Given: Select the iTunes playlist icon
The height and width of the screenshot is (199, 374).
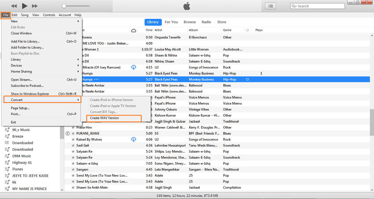Looking at the screenshot, I should tap(7, 169).
